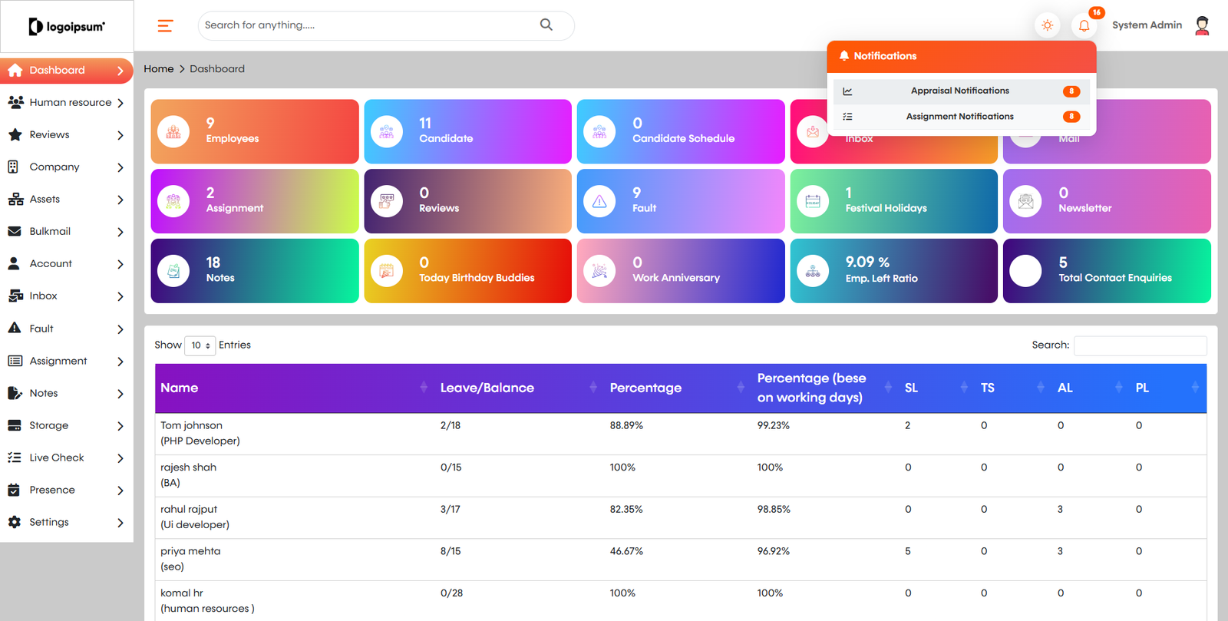1228x621 pixels.
Task: Open the Inbox sidebar menu item
Action: (x=66, y=296)
